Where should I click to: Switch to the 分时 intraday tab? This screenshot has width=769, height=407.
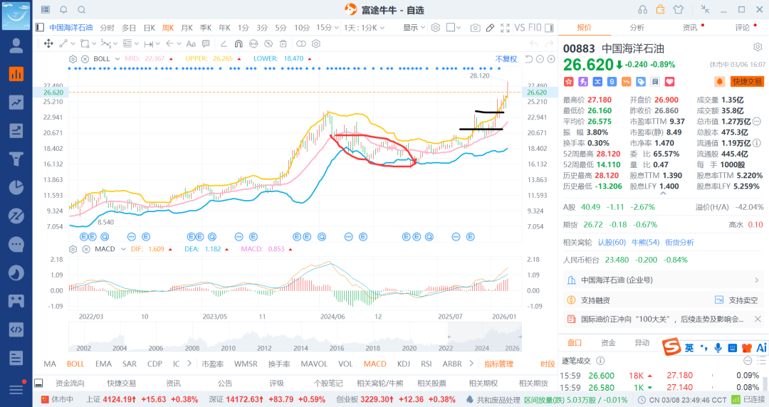[x=107, y=28]
